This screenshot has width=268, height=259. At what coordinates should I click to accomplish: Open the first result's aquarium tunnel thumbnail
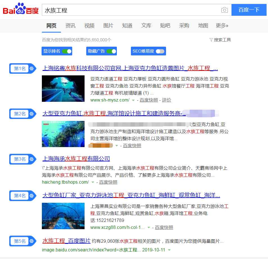coord(63,89)
